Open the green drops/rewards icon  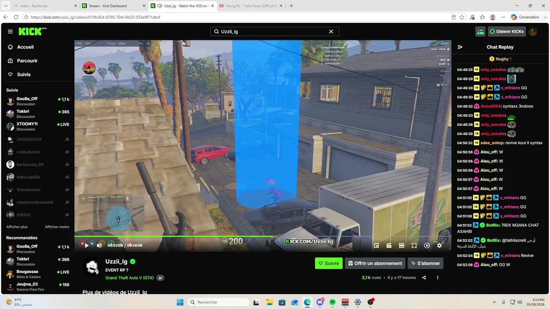[480, 31]
